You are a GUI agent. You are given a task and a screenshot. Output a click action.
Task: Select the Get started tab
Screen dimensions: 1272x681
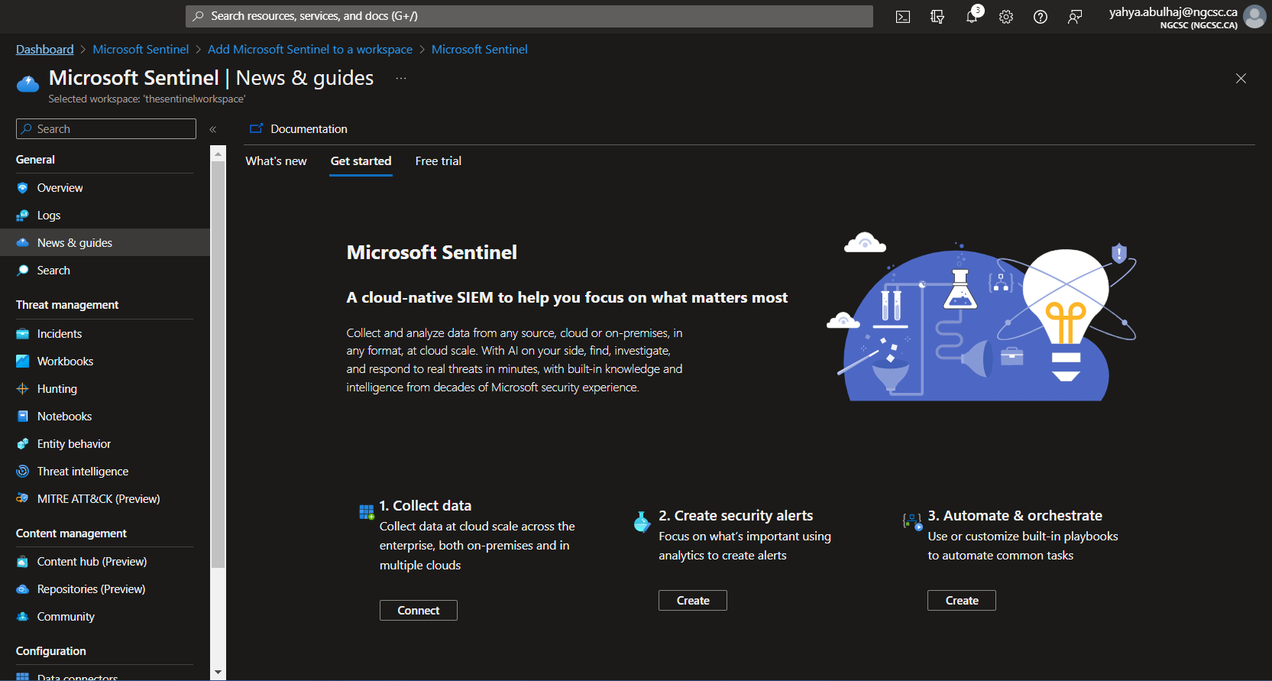pos(361,161)
